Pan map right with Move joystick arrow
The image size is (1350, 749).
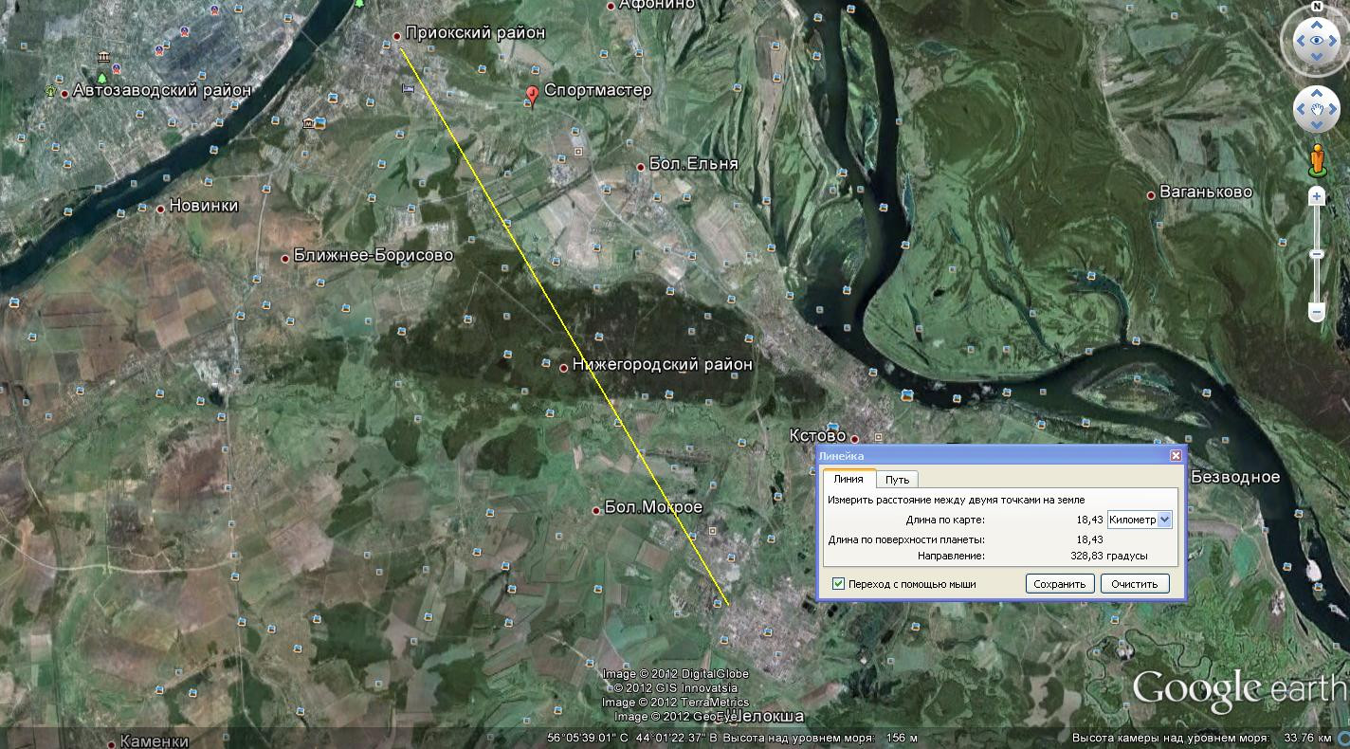click(1335, 111)
